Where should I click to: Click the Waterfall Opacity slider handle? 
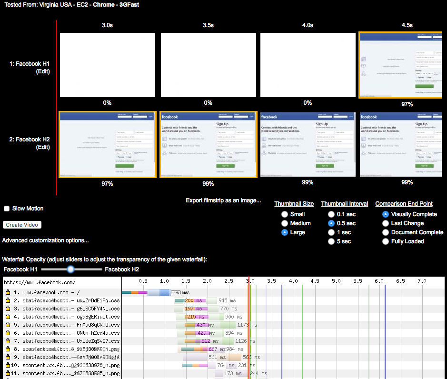click(70, 269)
